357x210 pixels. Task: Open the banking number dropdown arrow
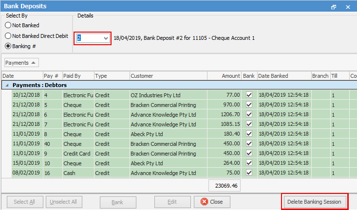(x=106, y=38)
